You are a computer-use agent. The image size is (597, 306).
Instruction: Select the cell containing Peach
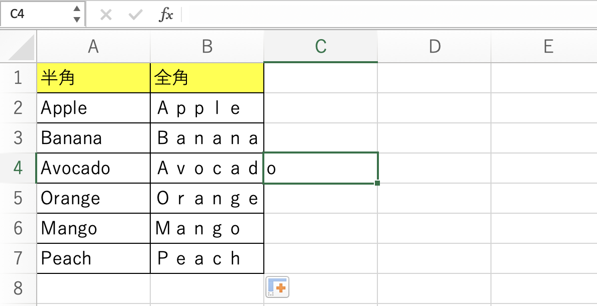[x=92, y=258]
